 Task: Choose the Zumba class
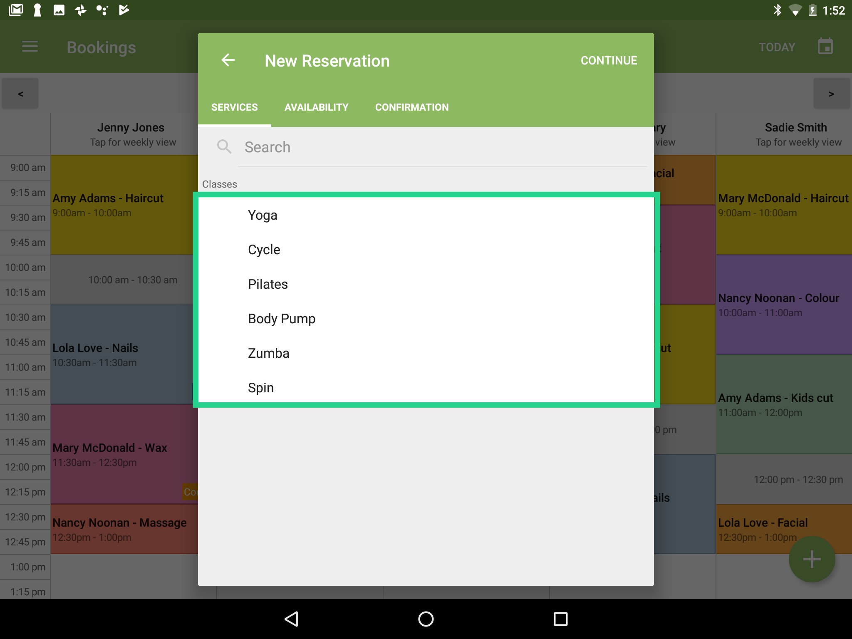point(268,353)
